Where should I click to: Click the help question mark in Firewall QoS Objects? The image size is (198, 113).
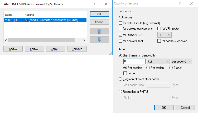tap(94, 4)
